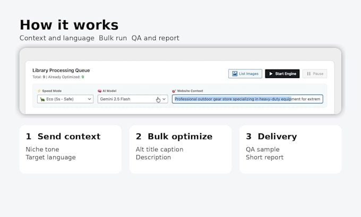Click the brain icon beside AI Model
The image size is (361, 217).
point(100,91)
